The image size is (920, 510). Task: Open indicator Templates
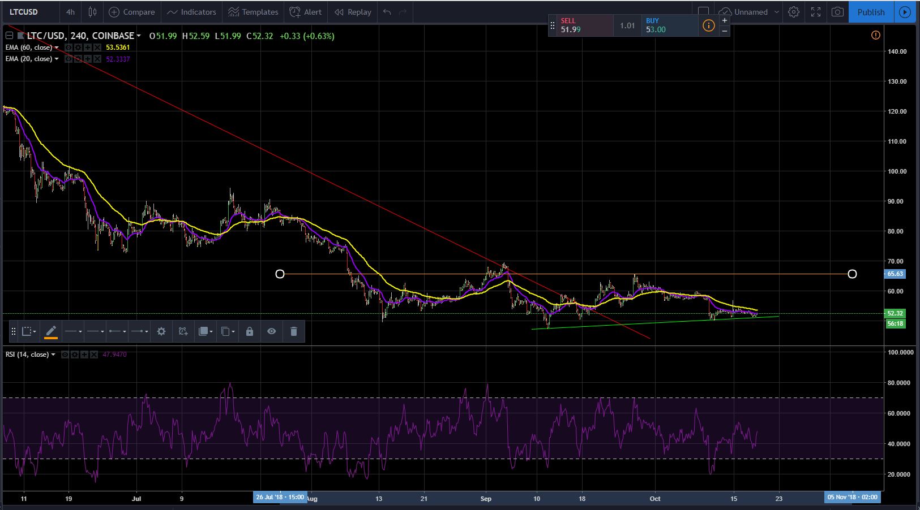(253, 12)
